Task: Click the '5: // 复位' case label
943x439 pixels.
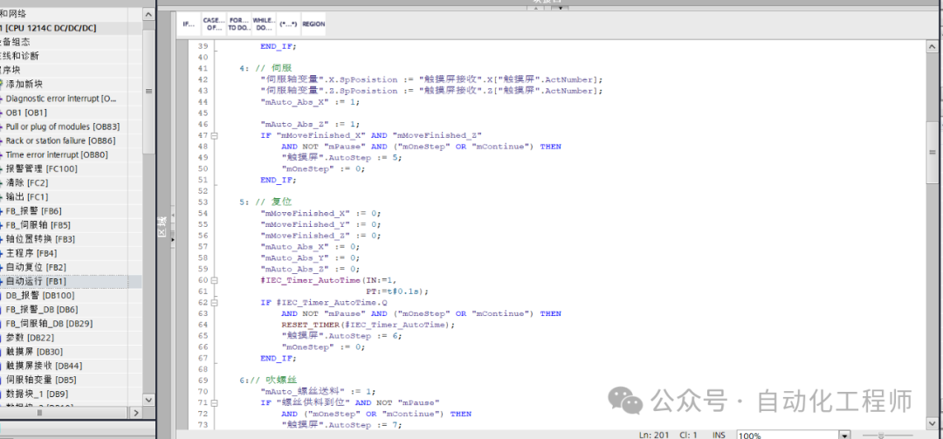Action: coord(265,202)
